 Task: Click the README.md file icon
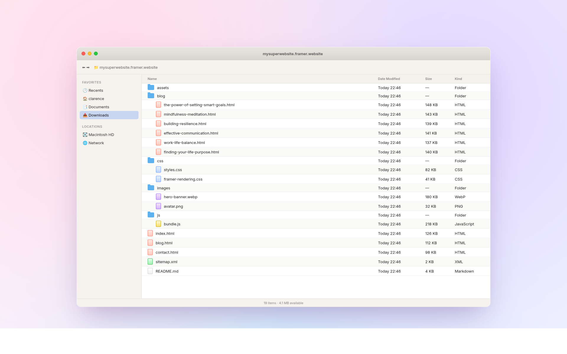click(150, 271)
